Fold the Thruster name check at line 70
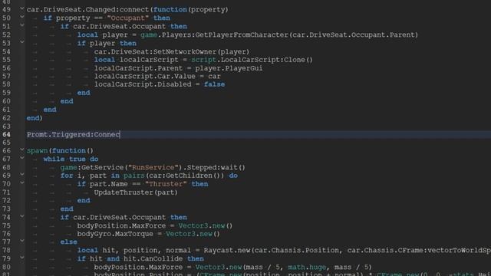 (22, 182)
